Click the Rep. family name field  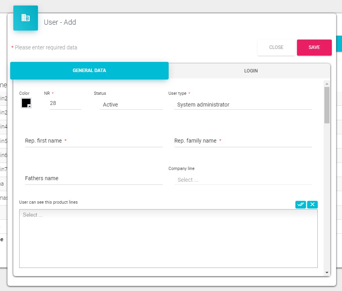243,141
